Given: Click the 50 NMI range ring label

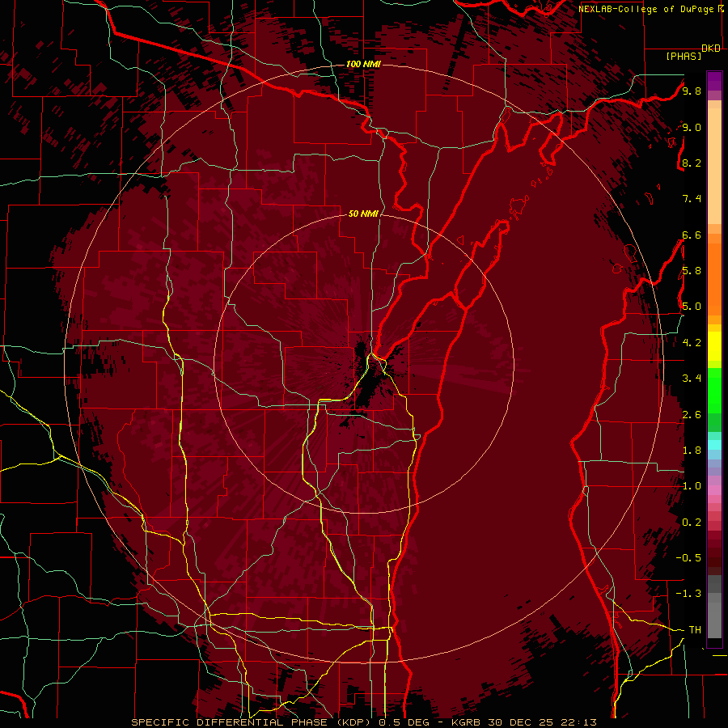Looking at the screenshot, I should 363,214.
